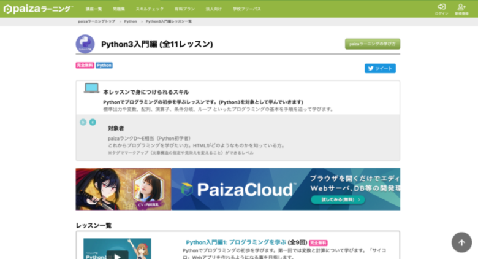Image resolution: width=478 pixels, height=259 pixels.
Task: Click Python3入門編レッスン一覧 breadcrumb
Action: point(169,21)
